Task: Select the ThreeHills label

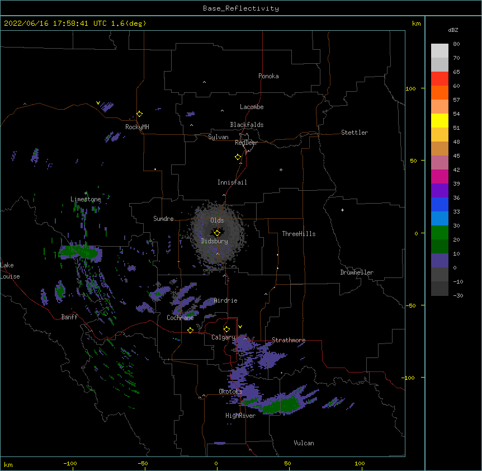Action: pos(299,234)
